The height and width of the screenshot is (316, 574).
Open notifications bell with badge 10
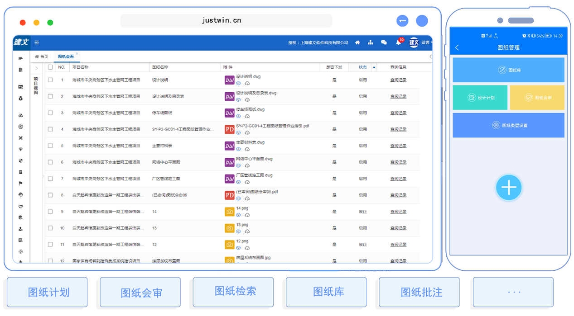[398, 42]
